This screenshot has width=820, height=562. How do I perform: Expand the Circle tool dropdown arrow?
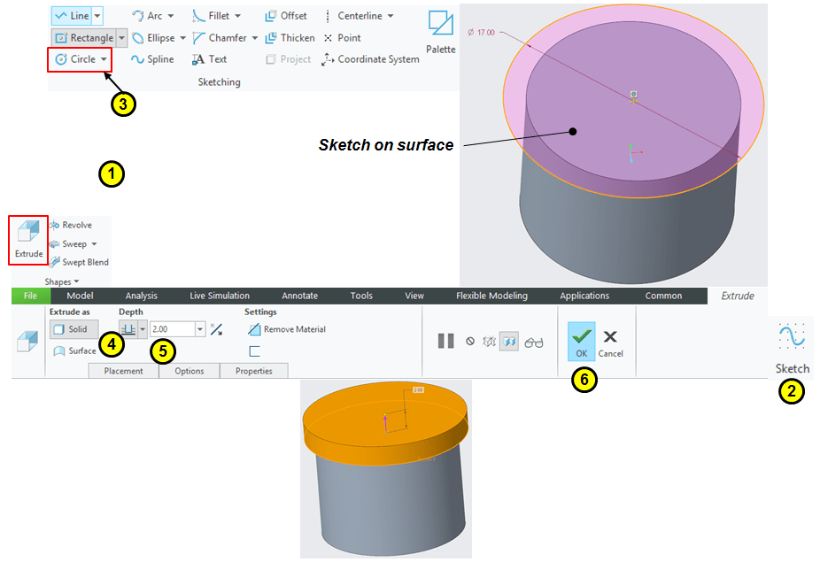[x=104, y=59]
